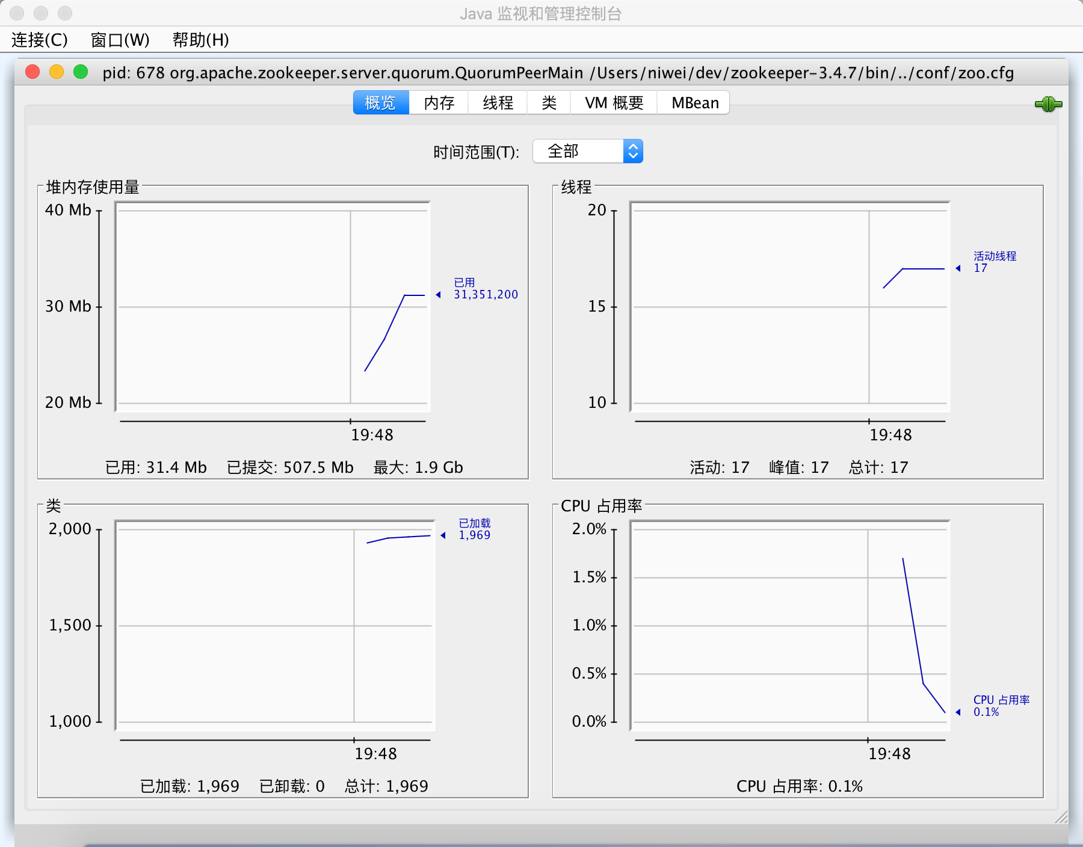Close the pid 678 internal window

click(x=32, y=72)
